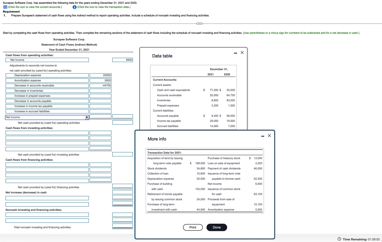Click the Transaction Data for 2021 header
The width and height of the screenshot is (382, 242).
164,153
